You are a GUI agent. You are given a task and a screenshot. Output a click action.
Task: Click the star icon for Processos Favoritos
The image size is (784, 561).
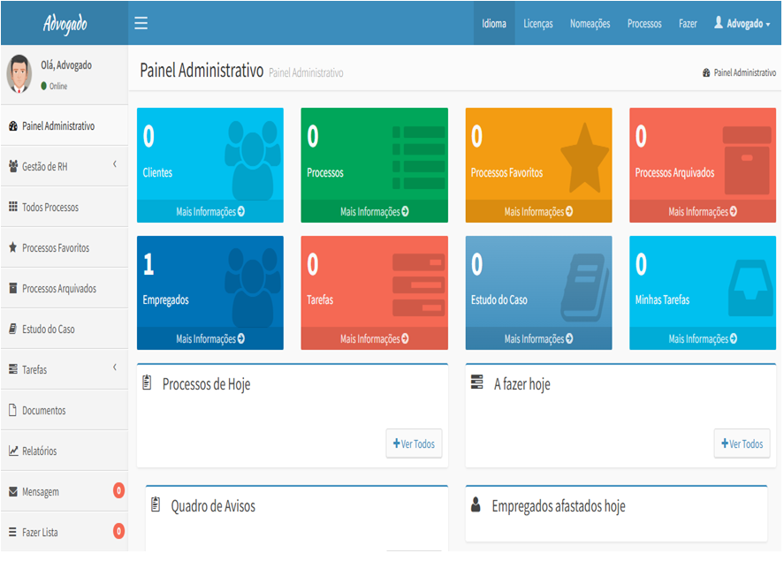15,246
